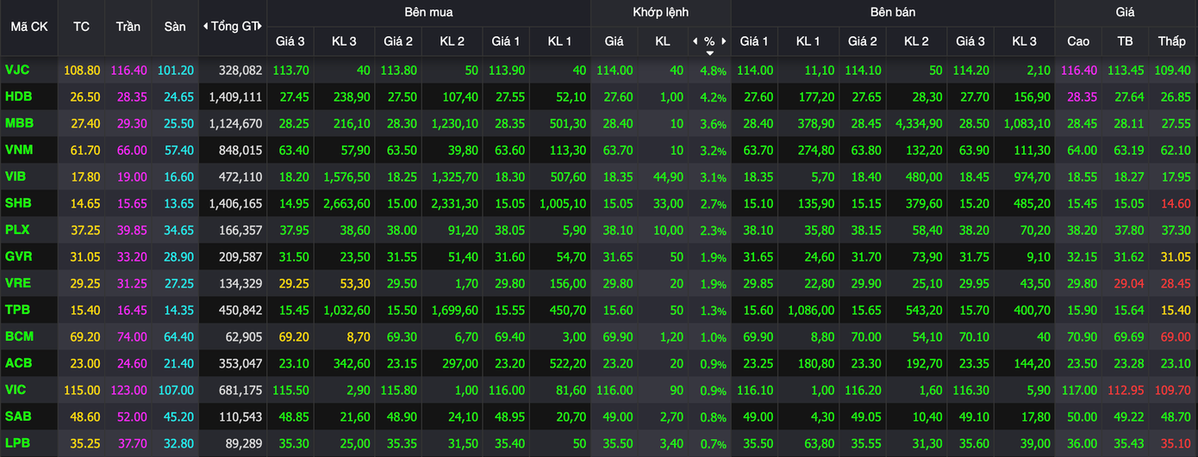Click the SHB ticker symbol
Image resolution: width=1198 pixels, height=457 pixels.
pyautogui.click(x=18, y=203)
